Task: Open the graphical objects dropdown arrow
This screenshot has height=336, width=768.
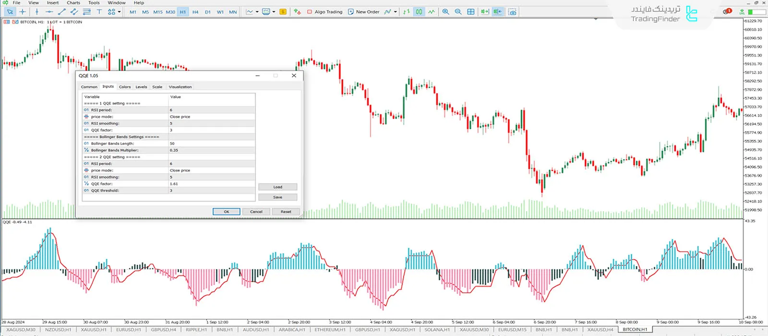Action: (118, 12)
